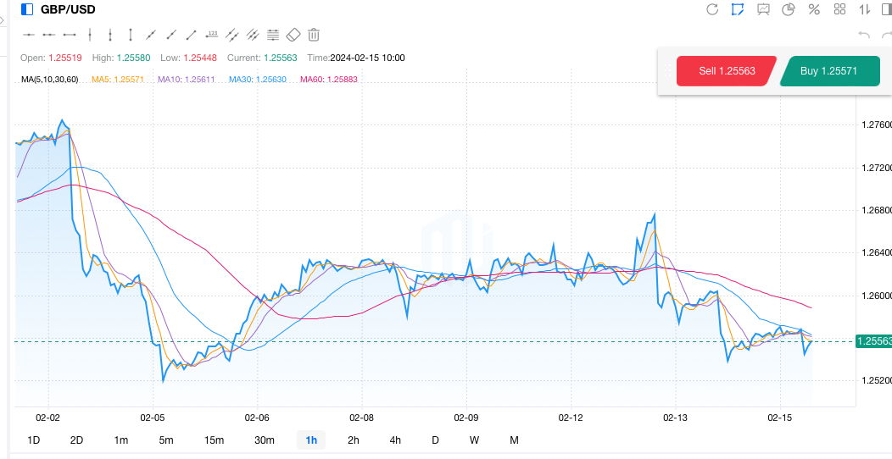Click the Sell 1.25563 button

tap(727, 71)
